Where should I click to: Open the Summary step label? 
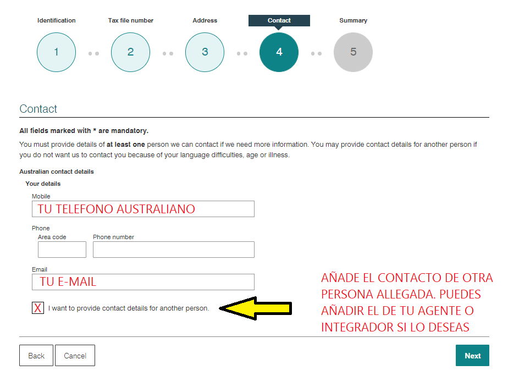coord(353,20)
